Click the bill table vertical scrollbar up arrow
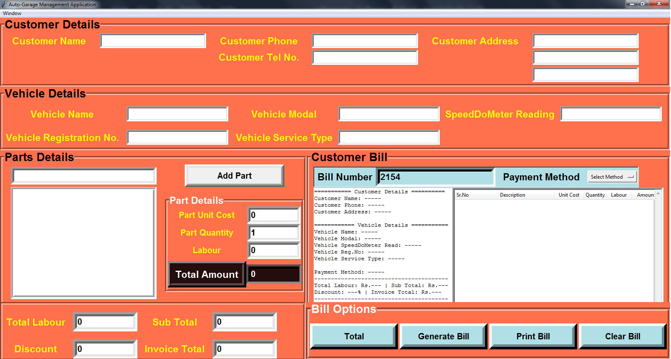671x359 pixels. pyautogui.click(x=658, y=194)
